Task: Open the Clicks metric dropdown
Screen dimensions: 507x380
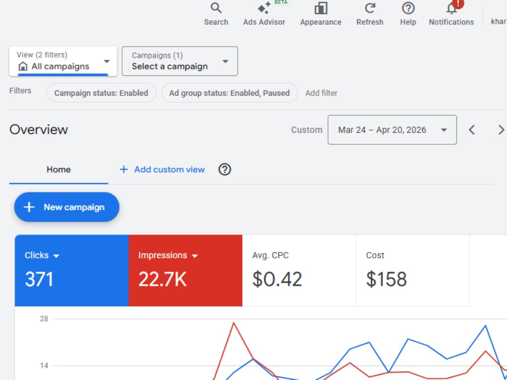Action: click(x=42, y=255)
